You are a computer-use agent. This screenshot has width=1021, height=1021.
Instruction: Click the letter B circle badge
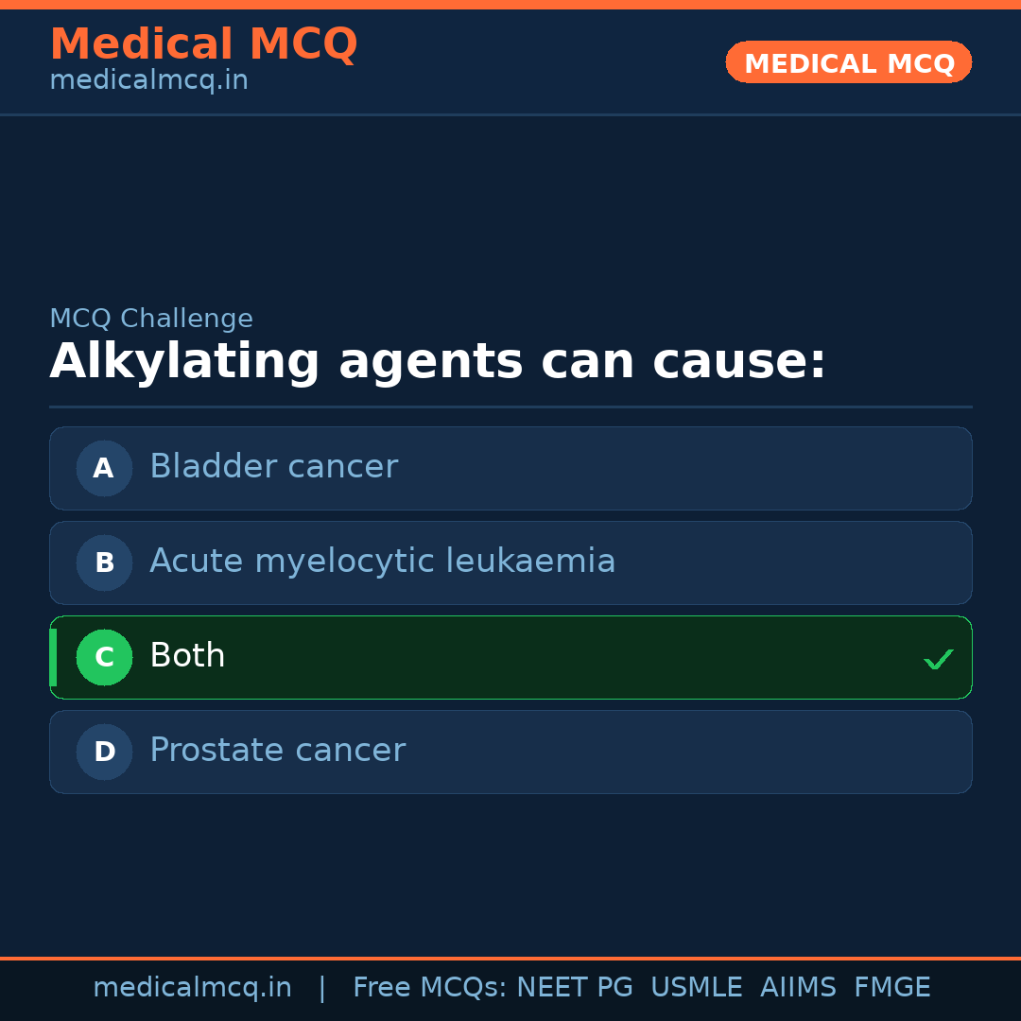104,562
